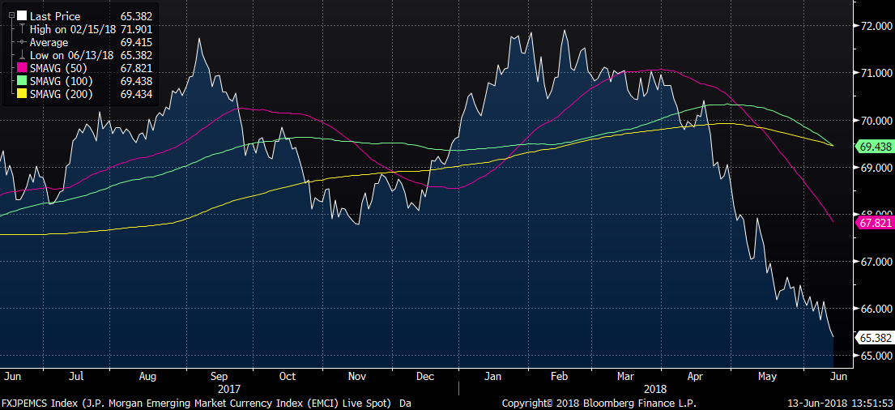
Task: Select the Last Price legend label
Action: coord(55,16)
